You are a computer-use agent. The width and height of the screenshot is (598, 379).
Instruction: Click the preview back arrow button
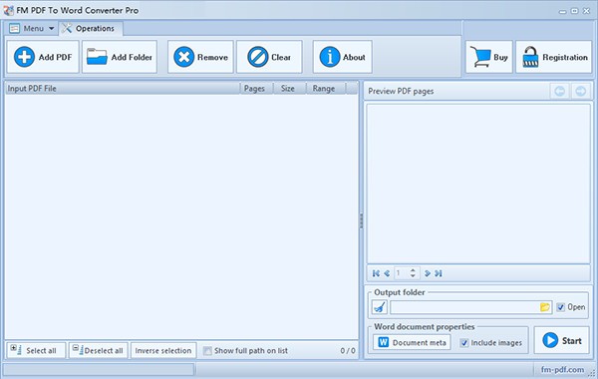click(x=560, y=91)
